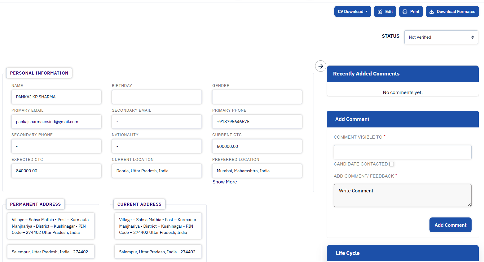Click current location Deoria, Uttar Pradesh, India
The width and height of the screenshot is (484, 262).
click(x=157, y=171)
